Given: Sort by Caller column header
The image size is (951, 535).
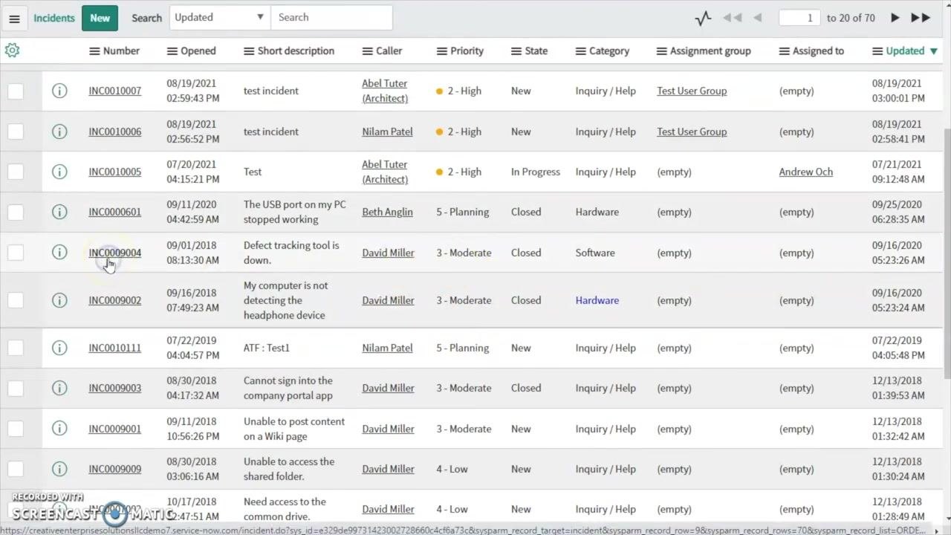Looking at the screenshot, I should click(389, 51).
